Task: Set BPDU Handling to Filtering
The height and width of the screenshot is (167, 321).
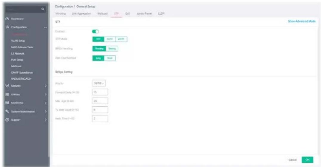Action: [112, 48]
